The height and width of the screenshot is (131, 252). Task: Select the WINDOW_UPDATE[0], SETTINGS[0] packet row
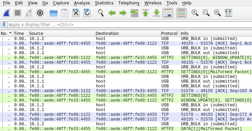click(126, 100)
